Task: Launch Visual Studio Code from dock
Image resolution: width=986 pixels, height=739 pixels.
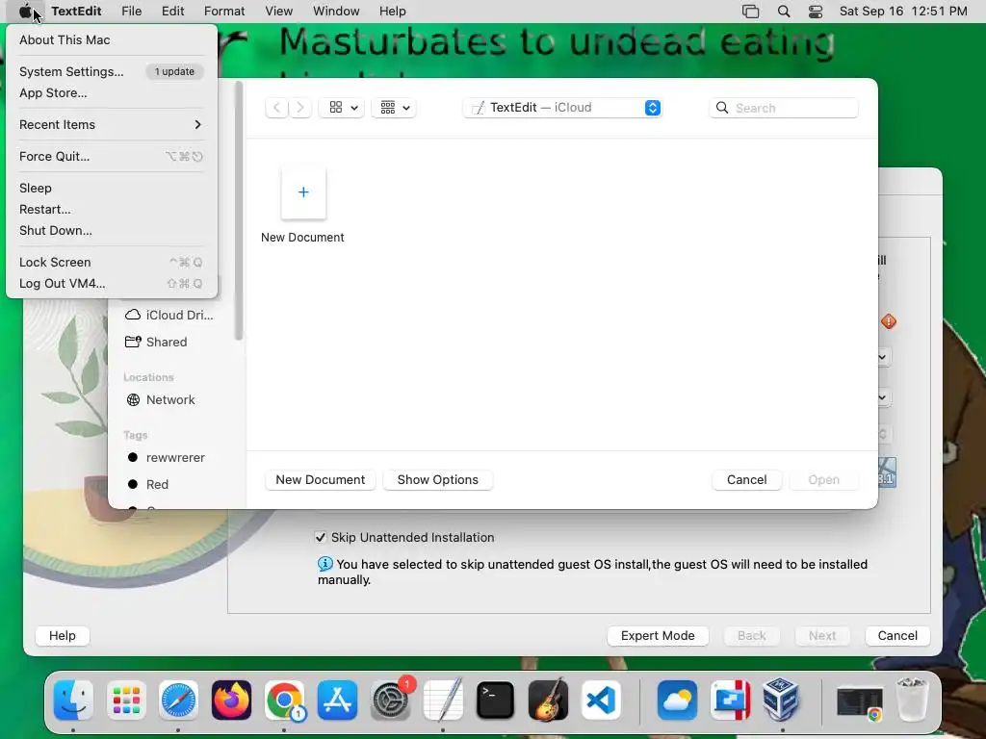Action: [601, 700]
